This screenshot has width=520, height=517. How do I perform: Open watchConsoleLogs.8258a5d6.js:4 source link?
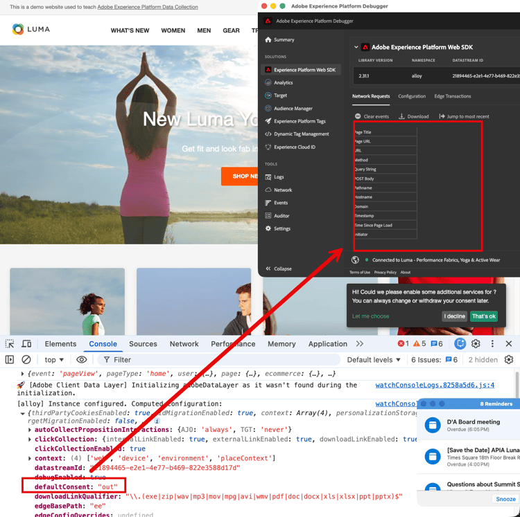pyautogui.click(x=435, y=386)
